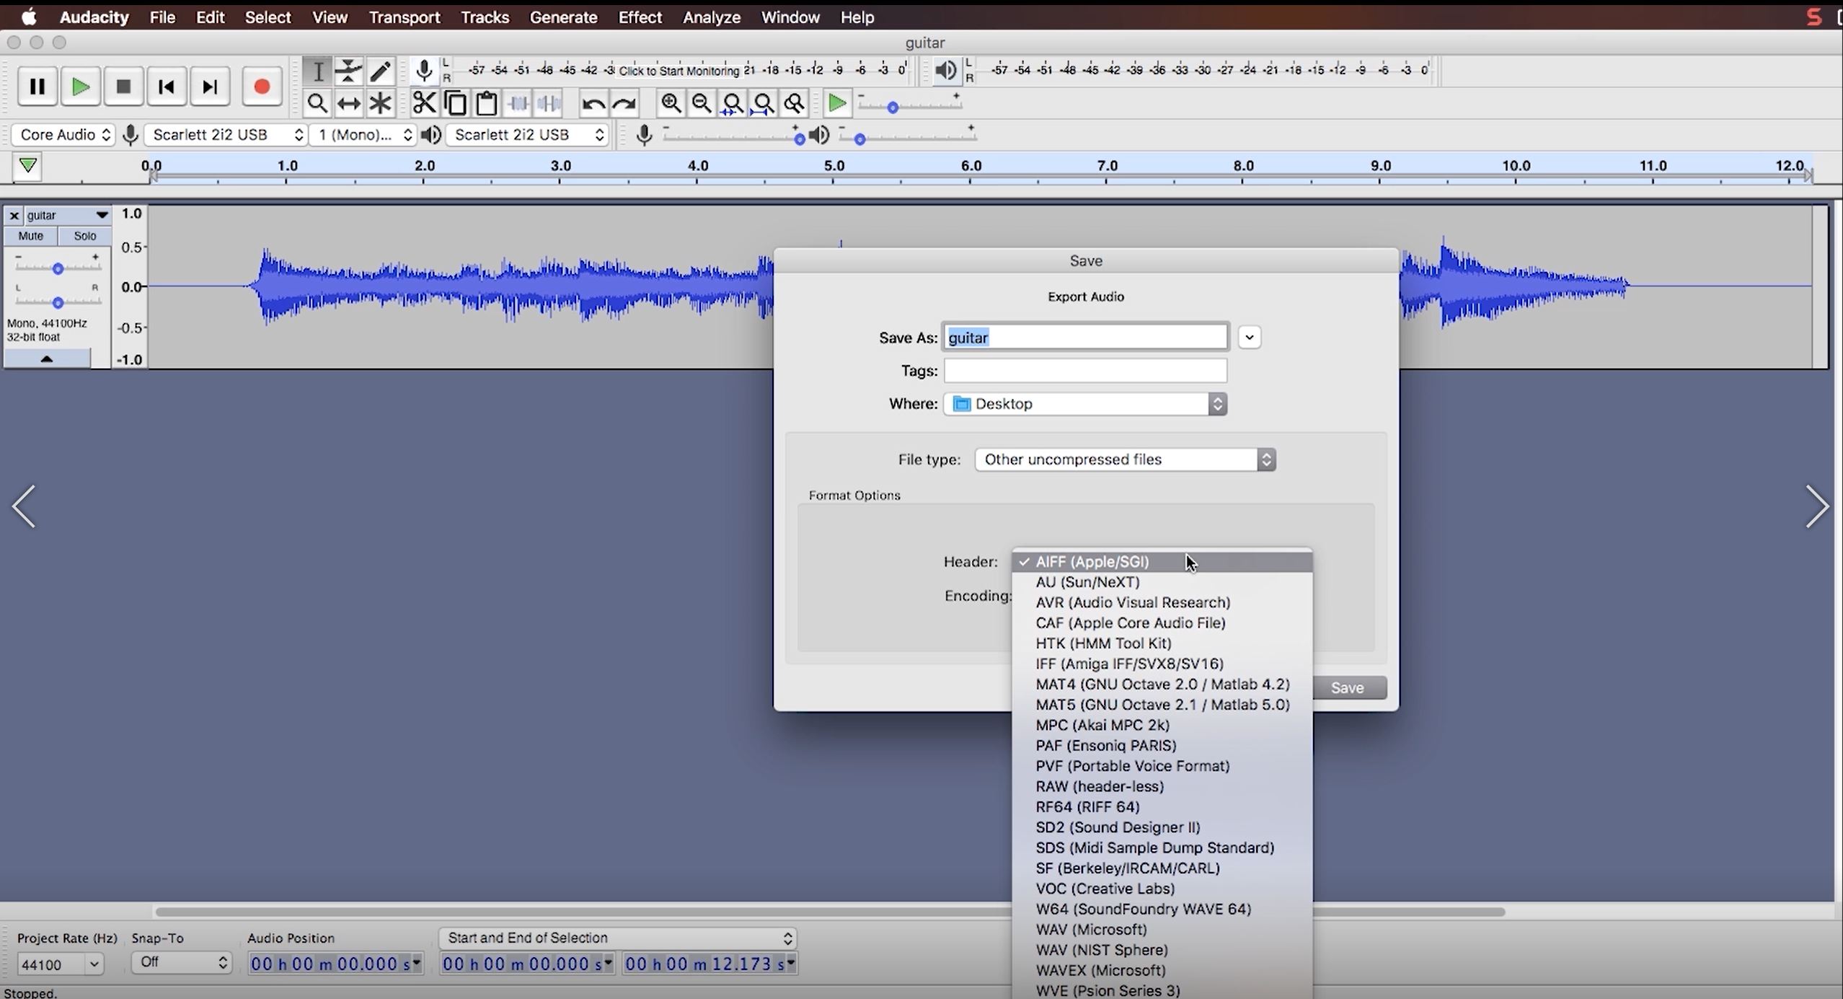Select the Multi-Tool mode
Screen dimensions: 1843x999
(381, 103)
